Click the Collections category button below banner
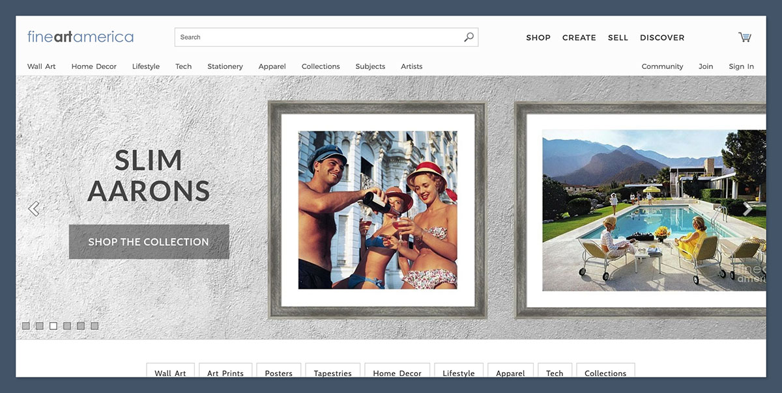Viewport: 782px width, 393px height. click(605, 371)
